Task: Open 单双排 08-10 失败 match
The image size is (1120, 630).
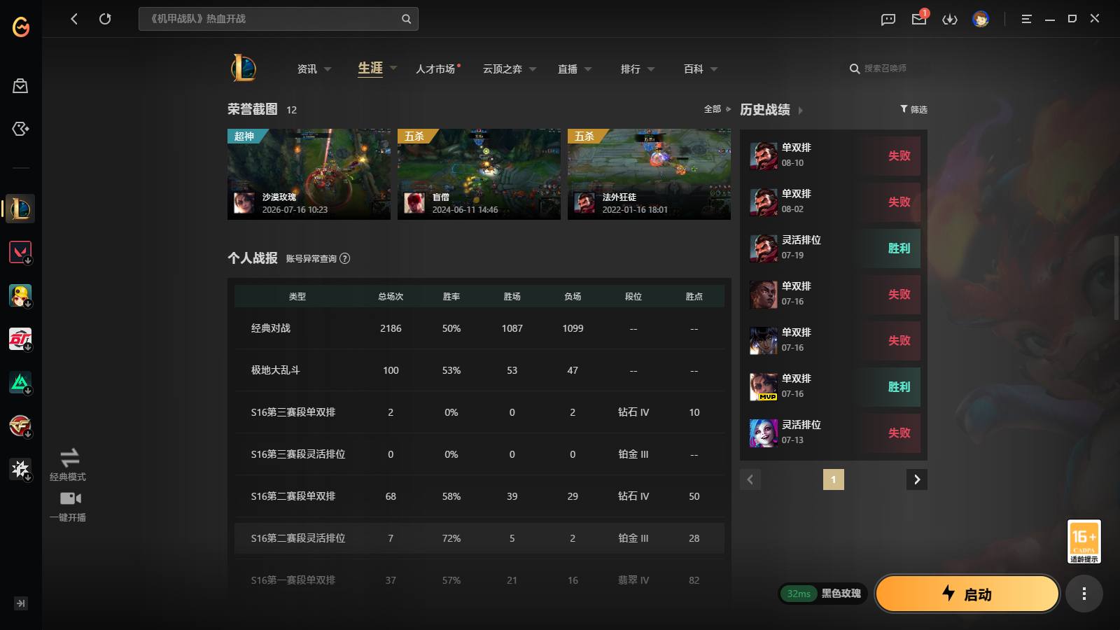Action: pos(834,155)
